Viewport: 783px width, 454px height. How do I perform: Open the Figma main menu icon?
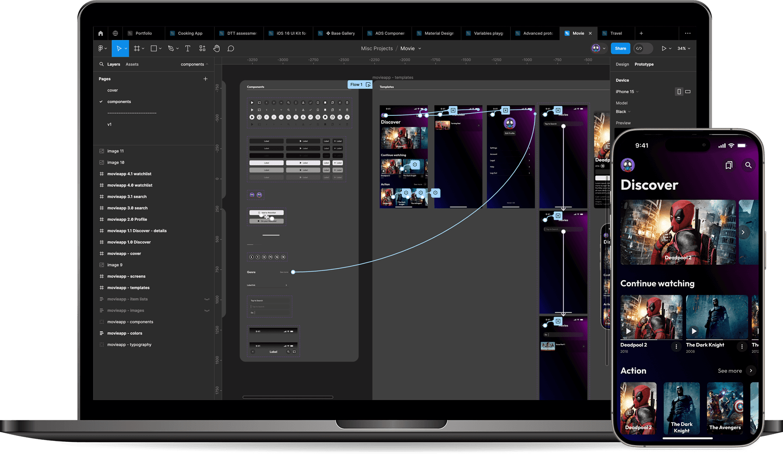(101, 48)
